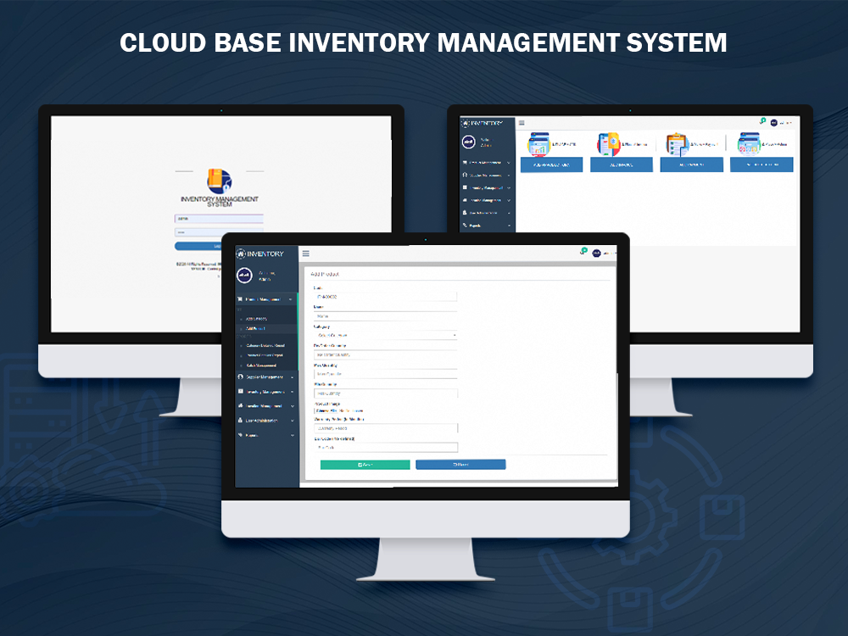Screen dimensions: 848x636
Task: Click the Inventory Management icon in the sidebar
Action: (x=240, y=390)
